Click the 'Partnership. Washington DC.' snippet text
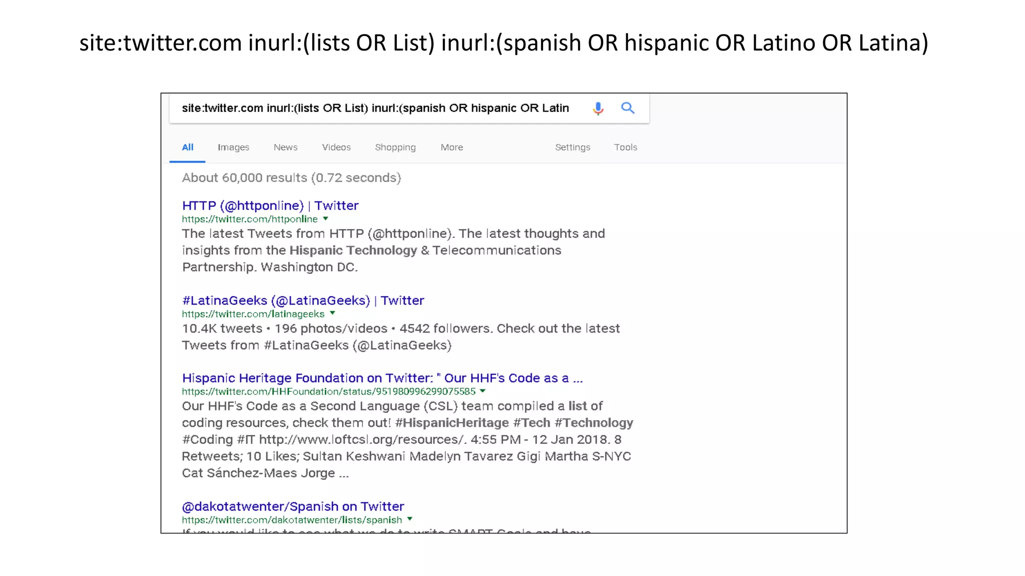 270,267
